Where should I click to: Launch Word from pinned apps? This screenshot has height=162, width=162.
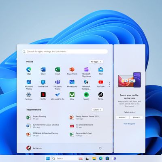(43, 71)
